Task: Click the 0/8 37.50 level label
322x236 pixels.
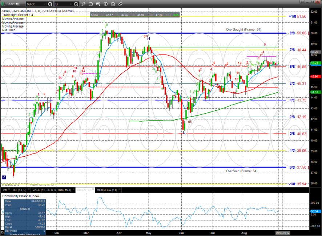Action: pyautogui.click(x=298, y=167)
